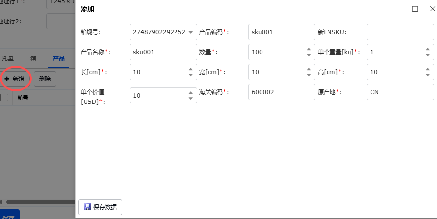The image size is (437, 219).
Task: Increase the 数量 value with up arrow
Action: [309, 49]
